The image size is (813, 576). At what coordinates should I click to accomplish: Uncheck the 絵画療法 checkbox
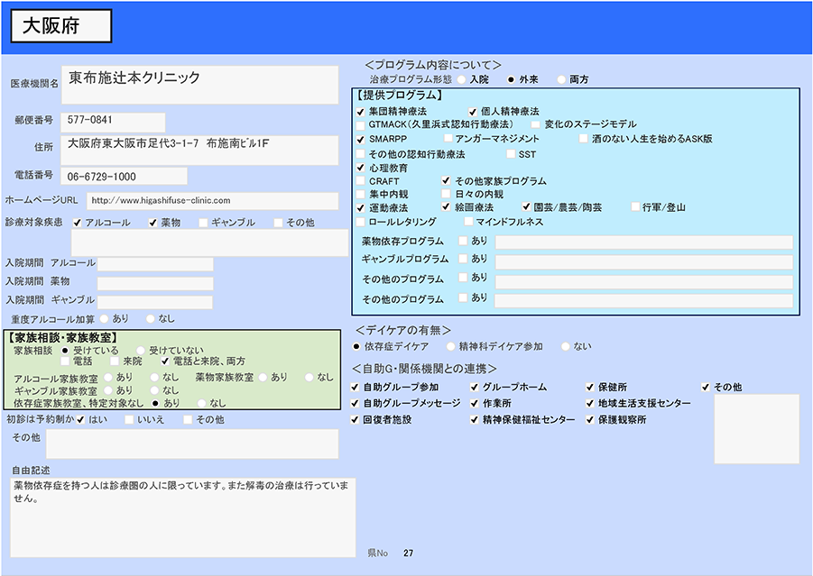(447, 207)
